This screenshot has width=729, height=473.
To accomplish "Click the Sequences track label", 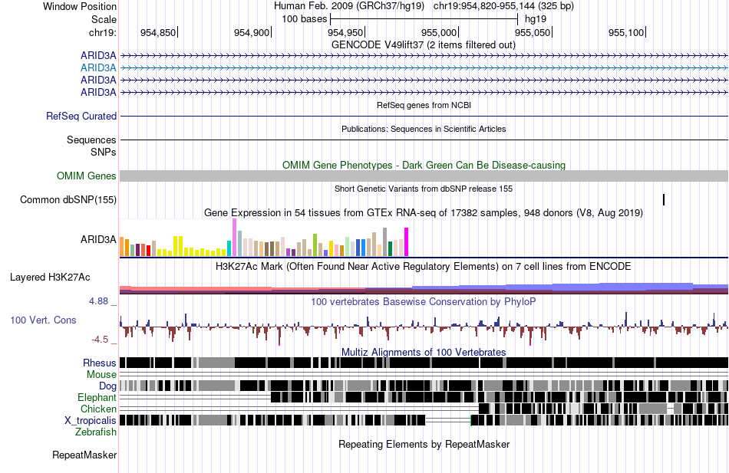I will (x=91, y=140).
